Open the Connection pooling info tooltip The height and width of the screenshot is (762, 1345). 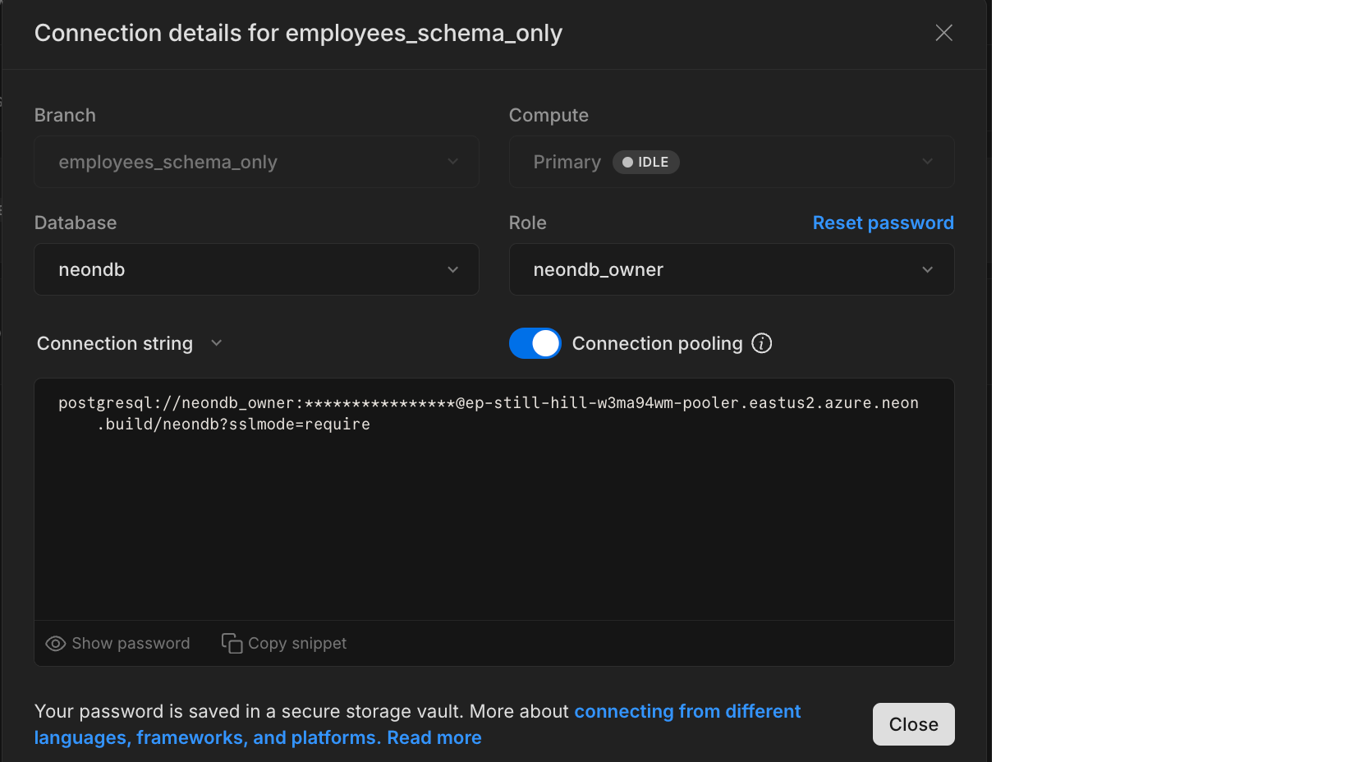point(761,343)
